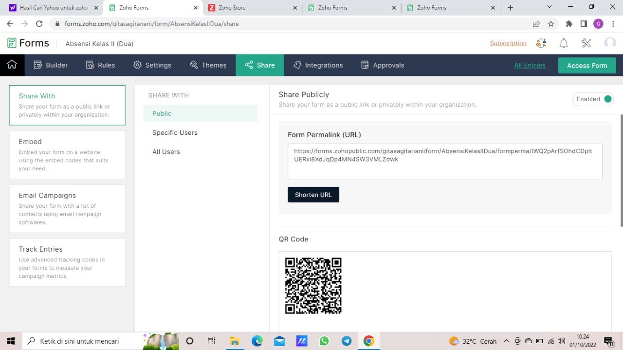Share this page from the address bar

point(536,23)
